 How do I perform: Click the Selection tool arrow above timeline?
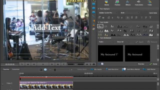(41, 70)
